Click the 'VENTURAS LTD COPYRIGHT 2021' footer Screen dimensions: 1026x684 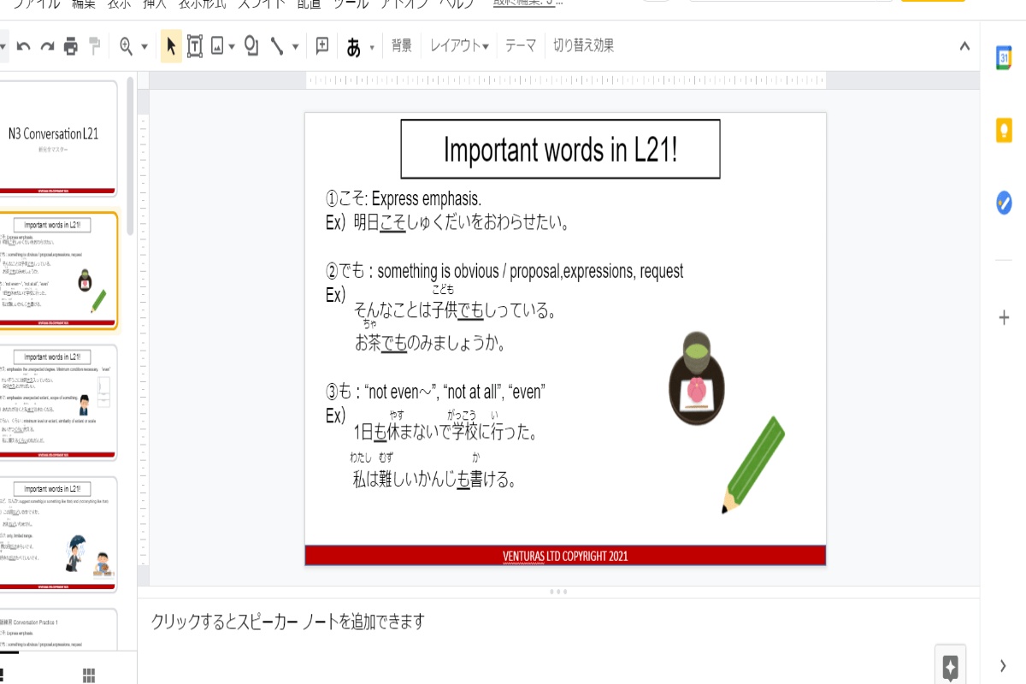coord(565,556)
